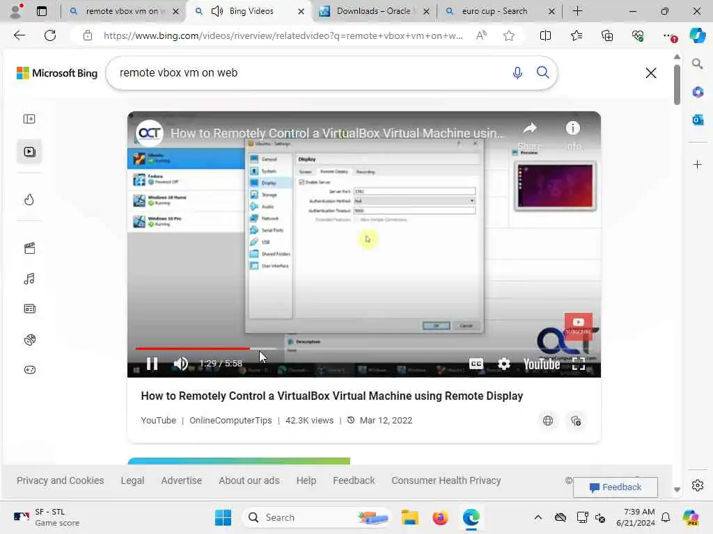Click the YouTube source label
Screen dimensions: 713x534
tap(158, 421)
